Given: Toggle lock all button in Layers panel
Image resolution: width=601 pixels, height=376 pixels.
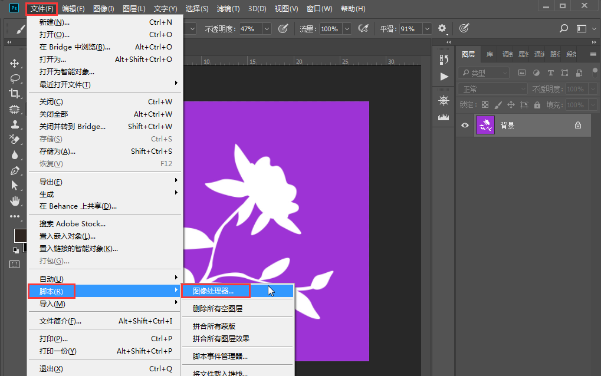Looking at the screenshot, I should [x=537, y=105].
